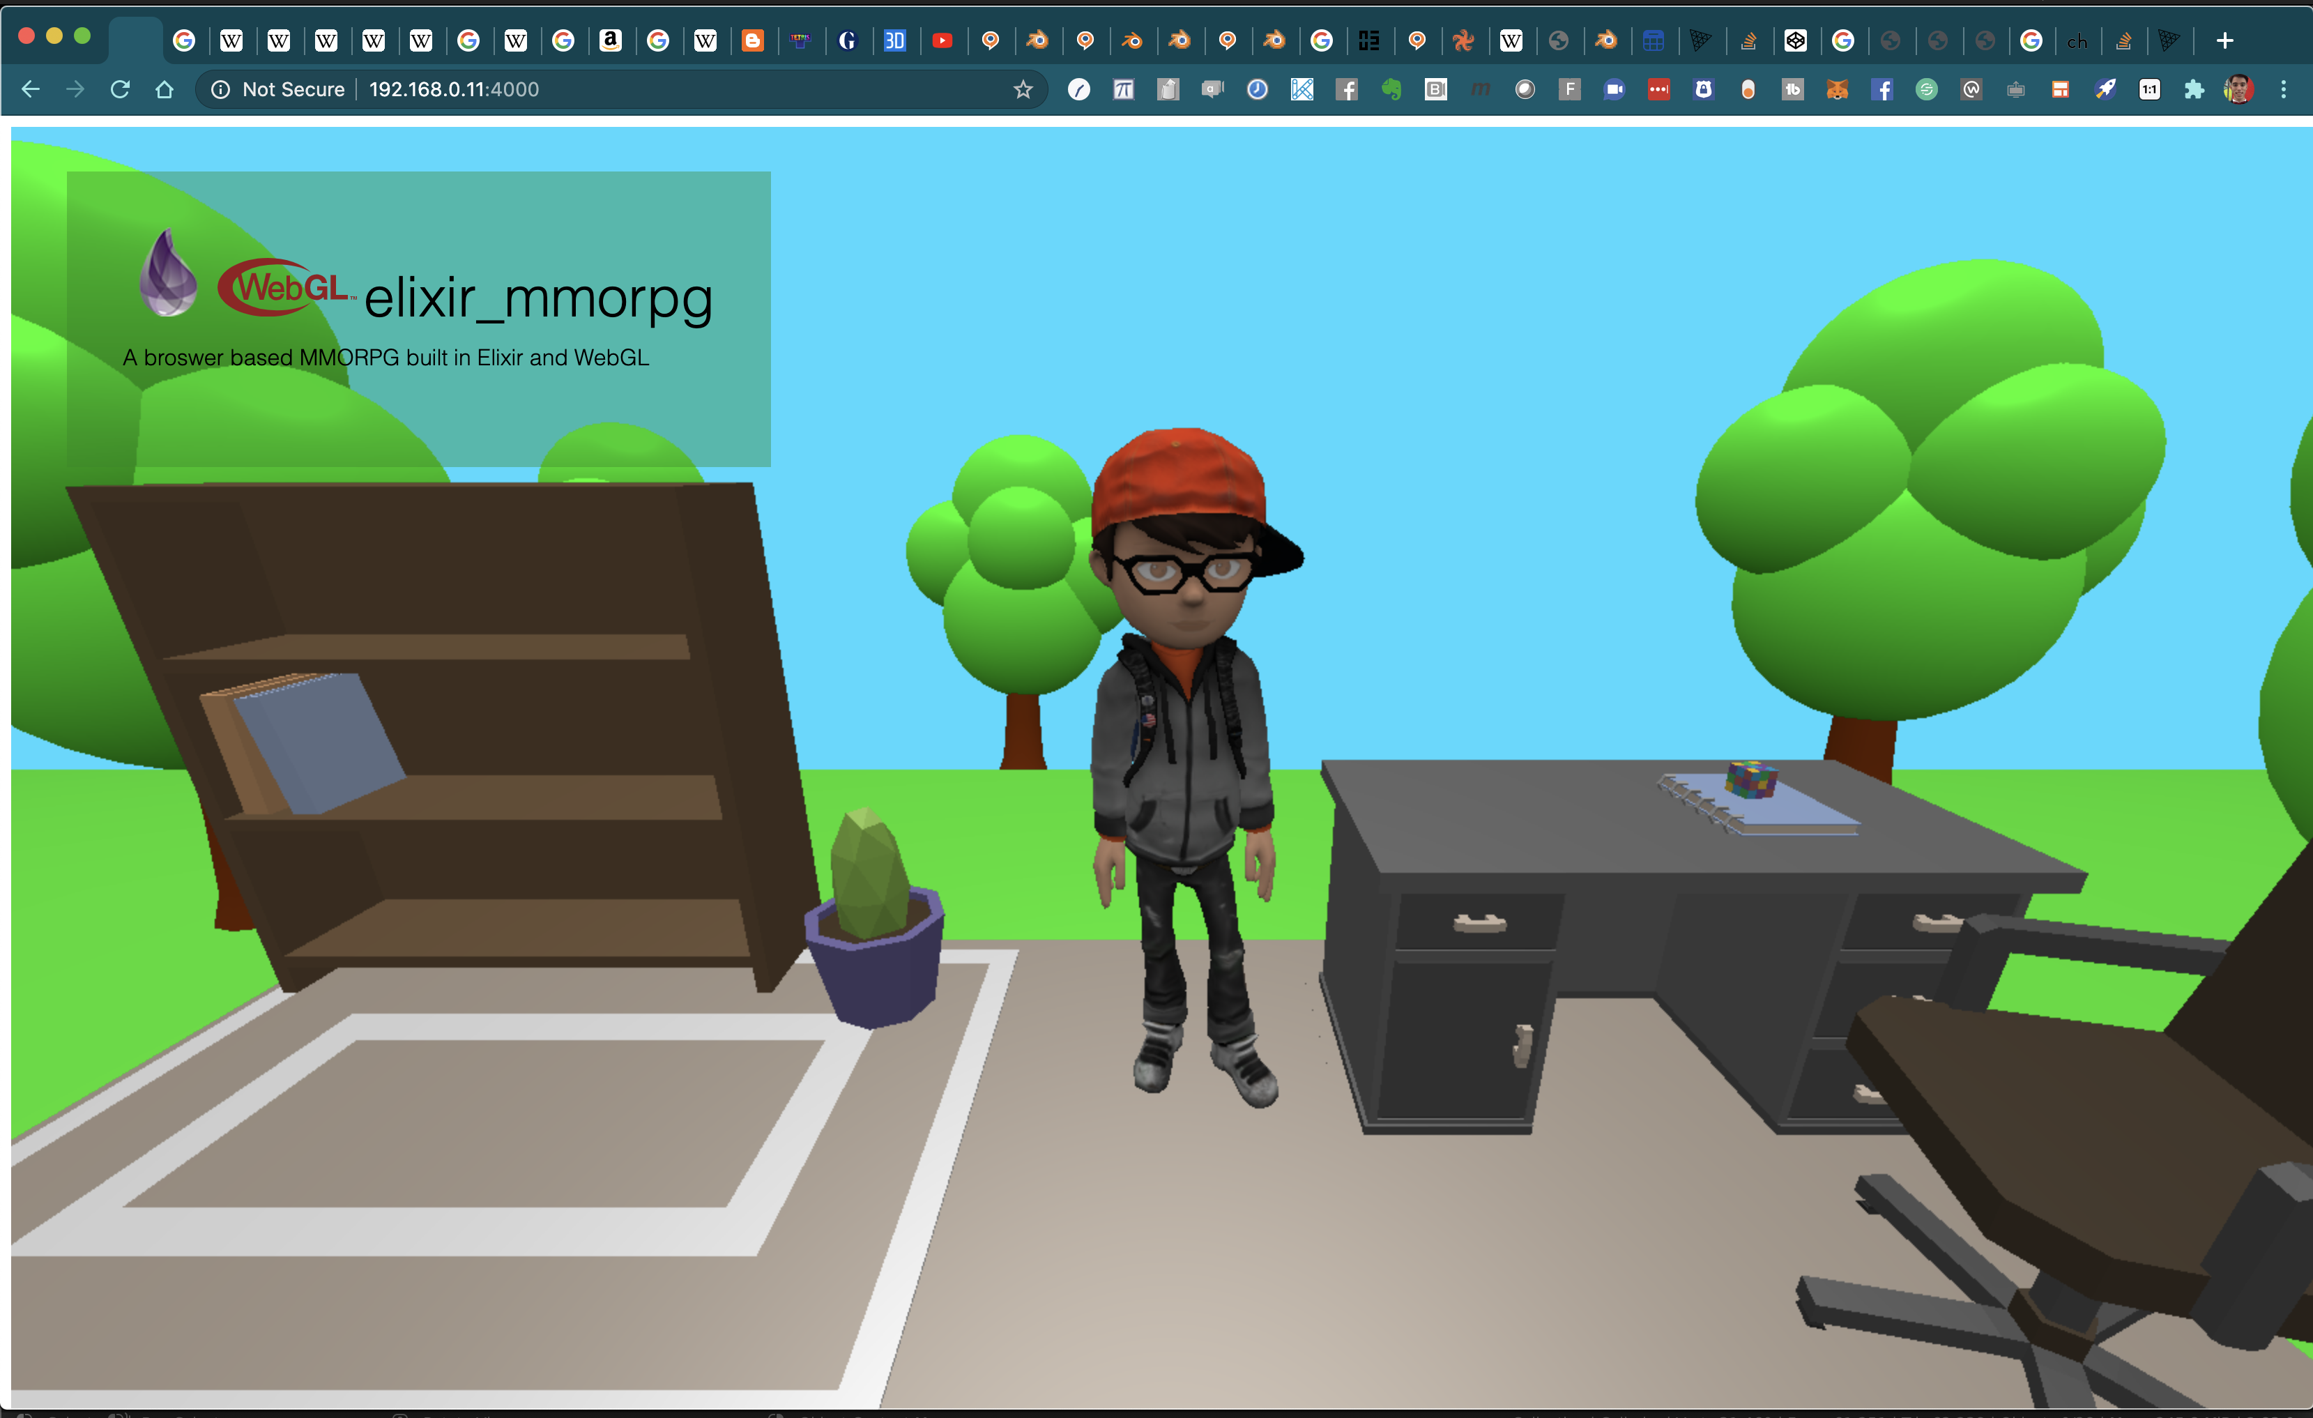The height and width of the screenshot is (1418, 2313).
Task: Click the 1:1 extension icon
Action: 2150,89
